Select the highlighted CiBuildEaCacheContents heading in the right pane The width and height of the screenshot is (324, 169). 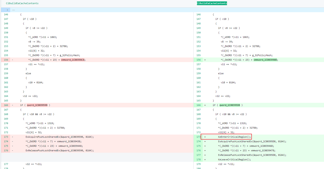point(212,3)
